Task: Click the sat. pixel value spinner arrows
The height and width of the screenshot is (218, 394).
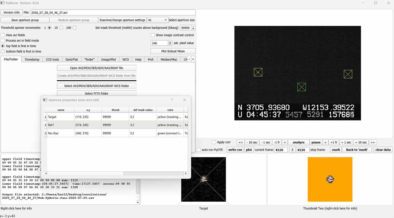Action: [x=170, y=43]
